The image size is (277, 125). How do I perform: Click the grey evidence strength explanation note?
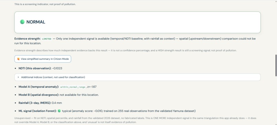125,50
